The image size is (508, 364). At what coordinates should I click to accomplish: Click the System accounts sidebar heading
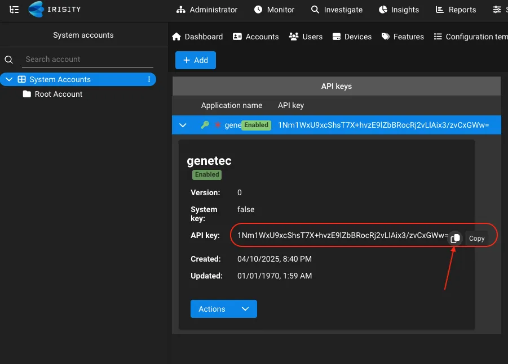pyautogui.click(x=83, y=35)
